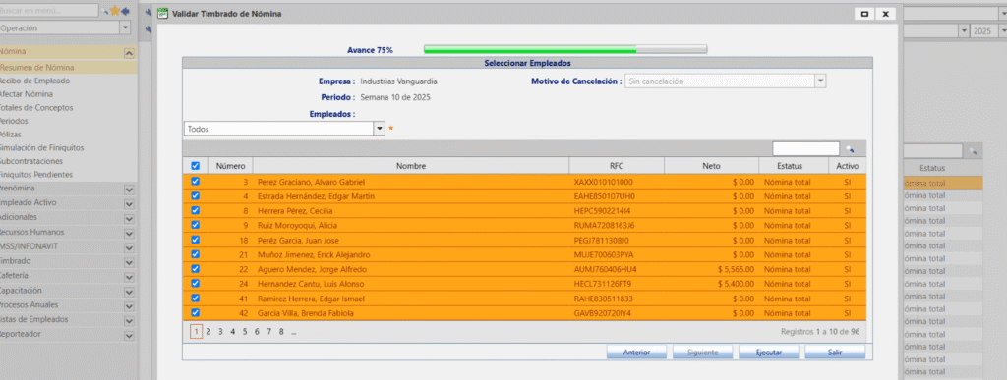Image resolution: width=1007 pixels, height=380 pixels.
Task: Go to page 5 of employee list
Action: coord(245,331)
